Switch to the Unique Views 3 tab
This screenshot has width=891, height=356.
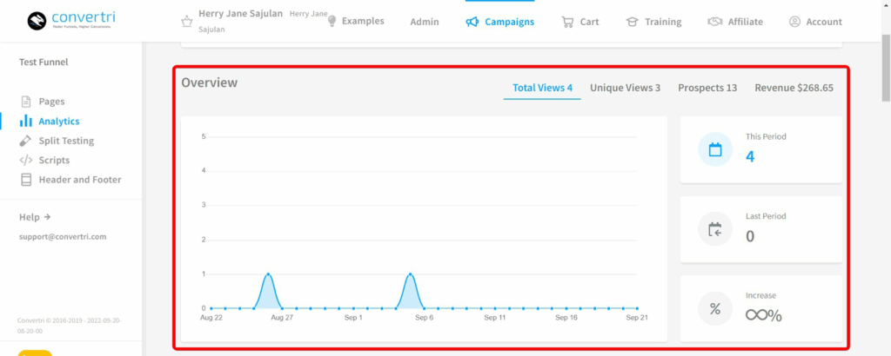point(625,88)
